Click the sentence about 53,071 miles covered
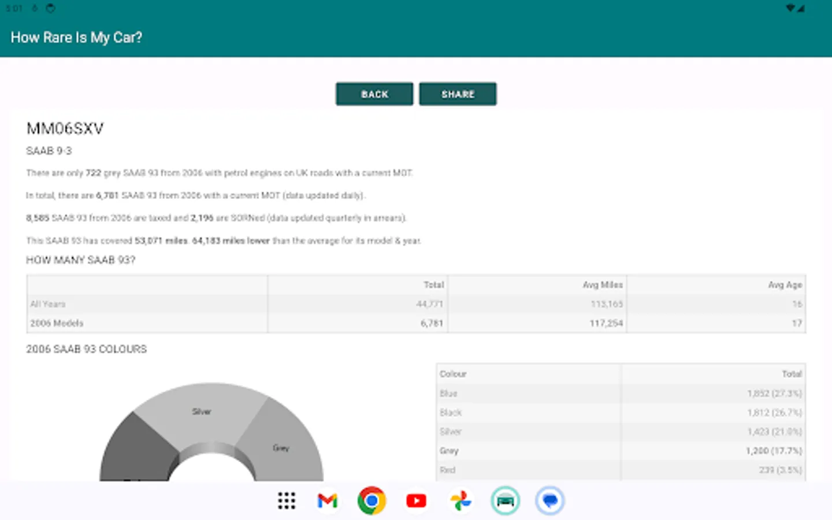The height and width of the screenshot is (520, 832). tap(224, 240)
